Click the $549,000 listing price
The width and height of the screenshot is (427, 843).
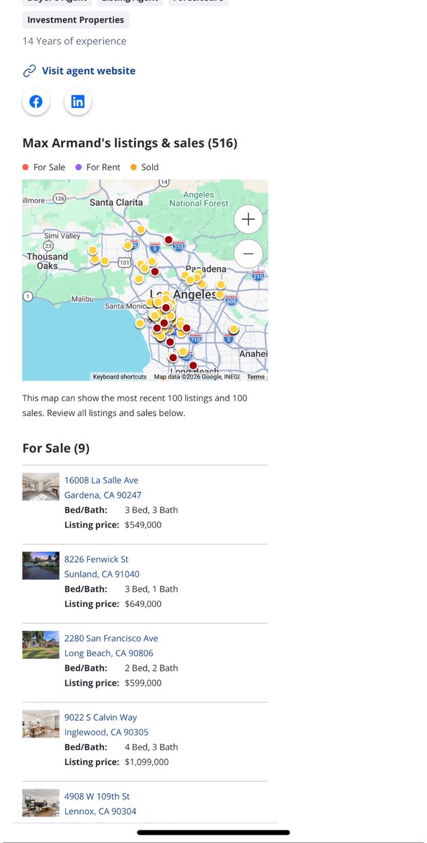(x=143, y=525)
